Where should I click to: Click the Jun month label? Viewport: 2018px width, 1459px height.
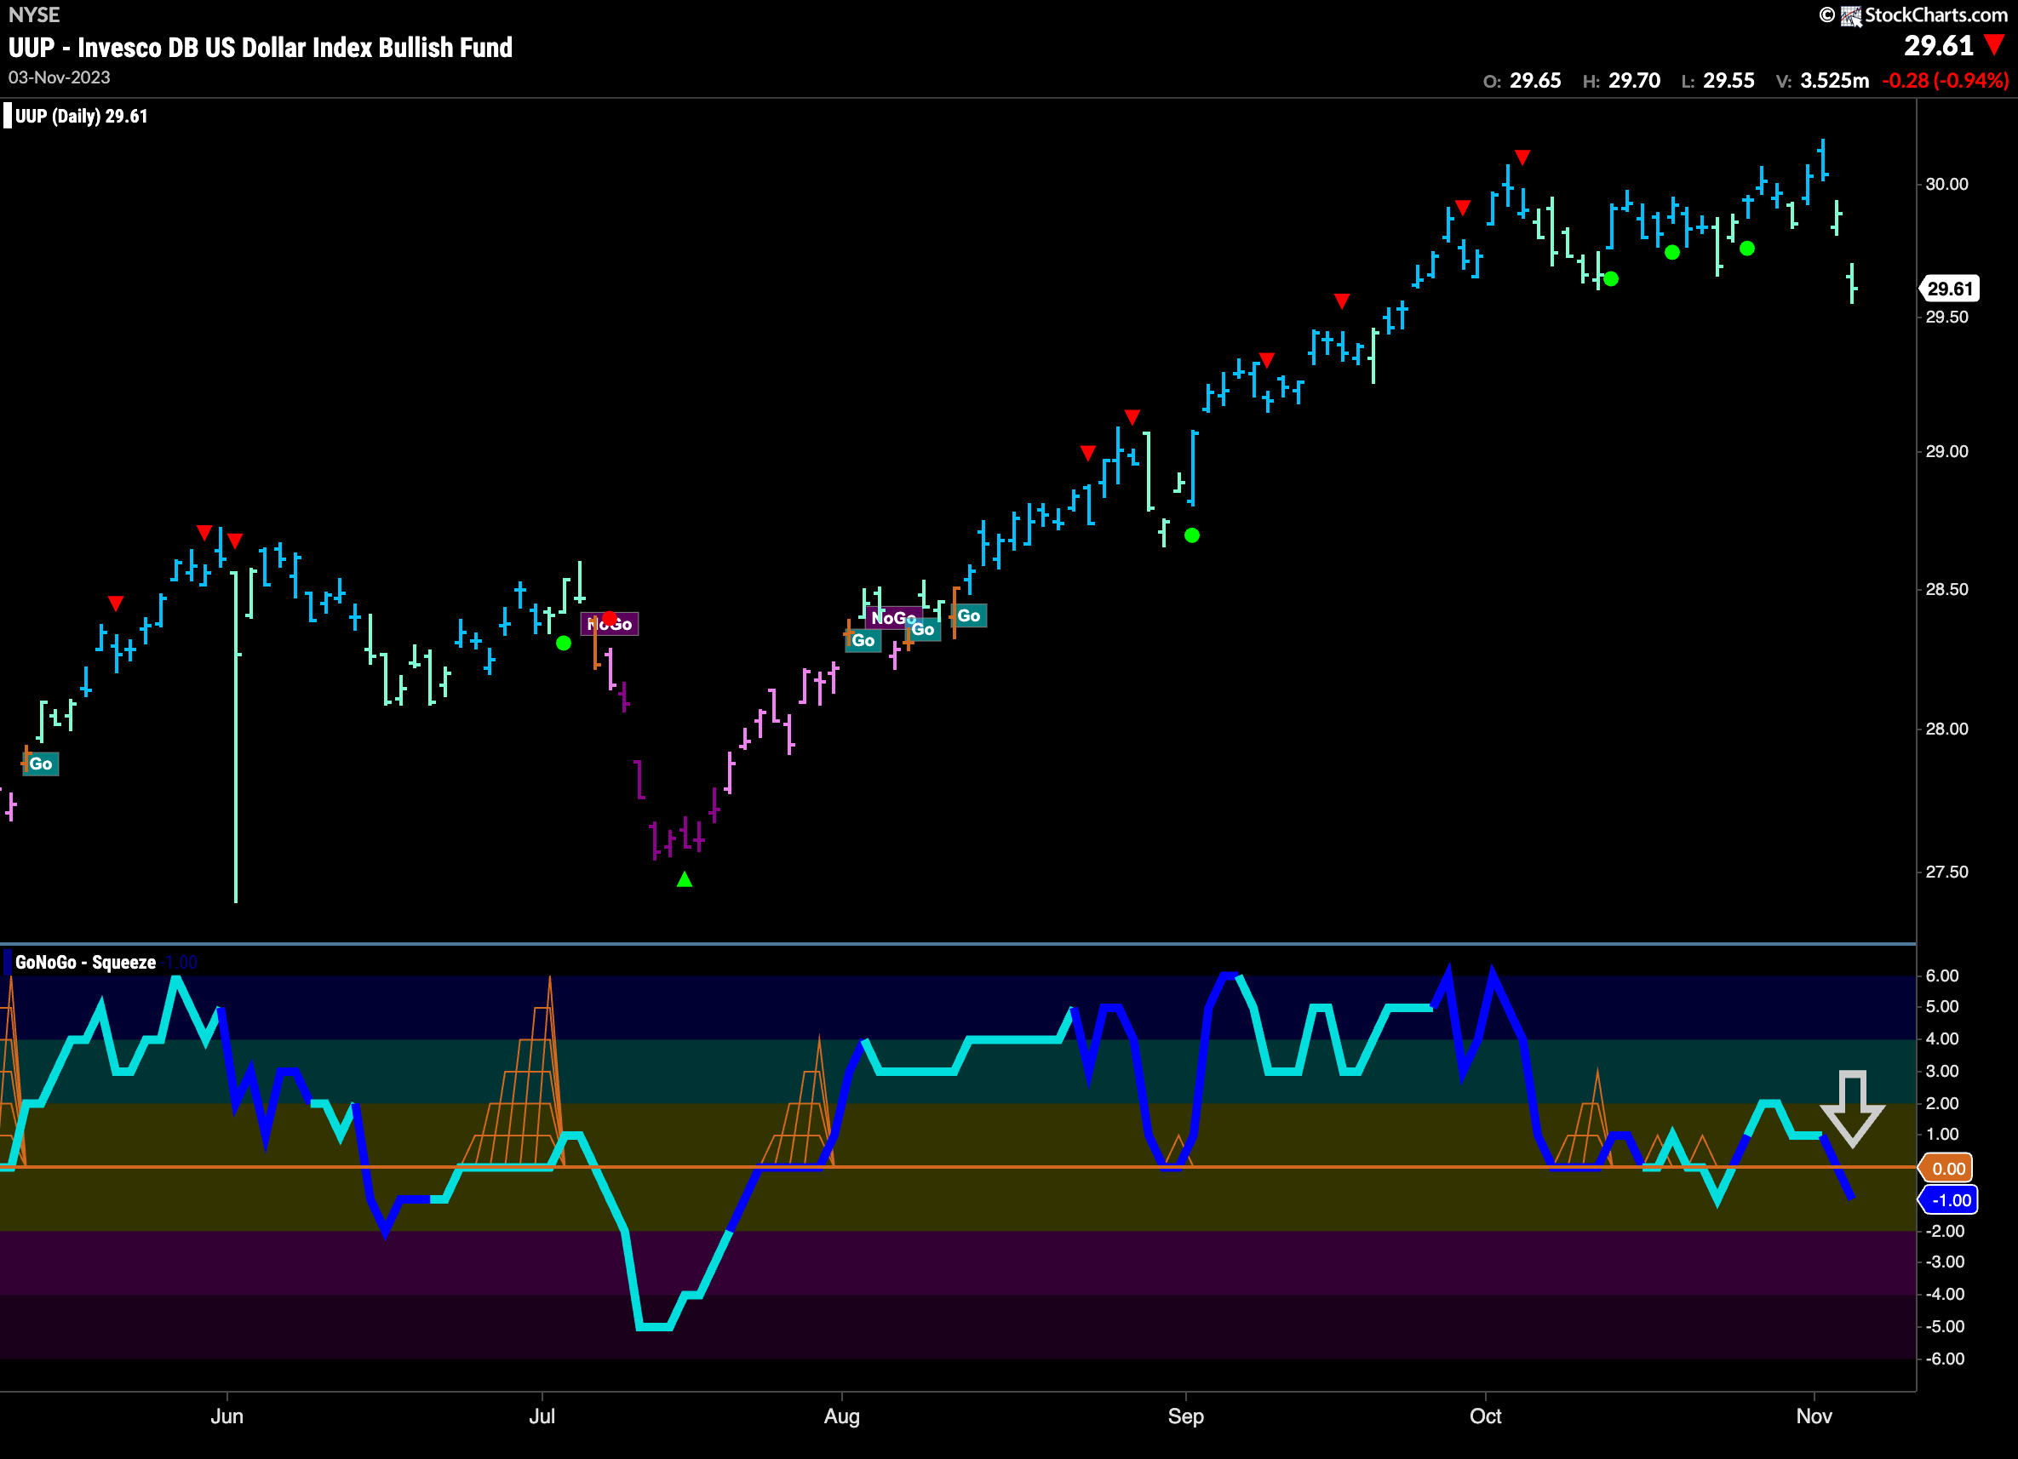(226, 1416)
